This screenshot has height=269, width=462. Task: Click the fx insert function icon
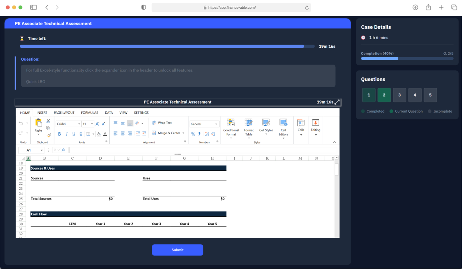(x=63, y=150)
